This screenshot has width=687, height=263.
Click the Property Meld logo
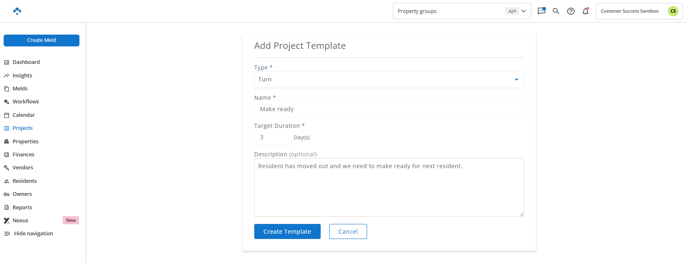click(17, 11)
